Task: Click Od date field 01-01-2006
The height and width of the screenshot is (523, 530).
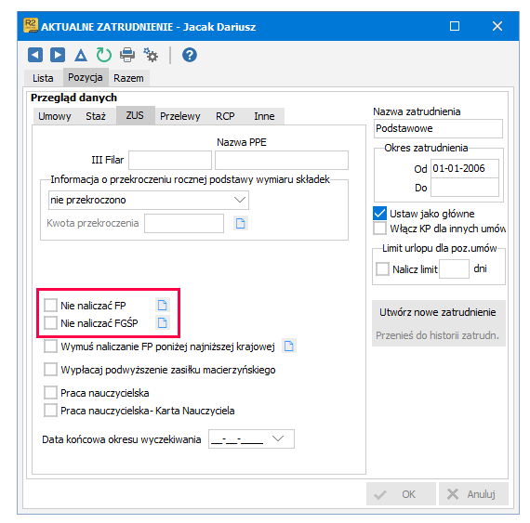Action: pyautogui.click(x=465, y=168)
